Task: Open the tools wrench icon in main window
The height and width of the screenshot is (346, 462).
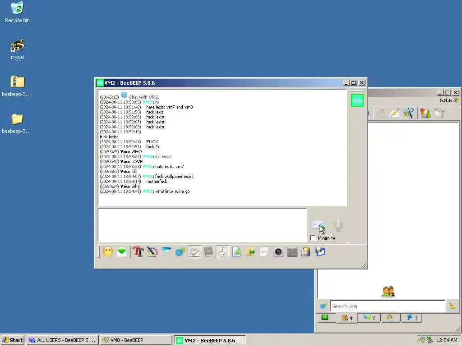Action: tap(409, 113)
